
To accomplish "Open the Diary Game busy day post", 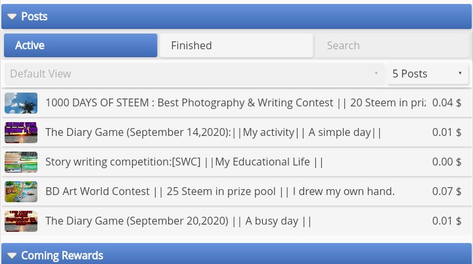I will coord(178,221).
